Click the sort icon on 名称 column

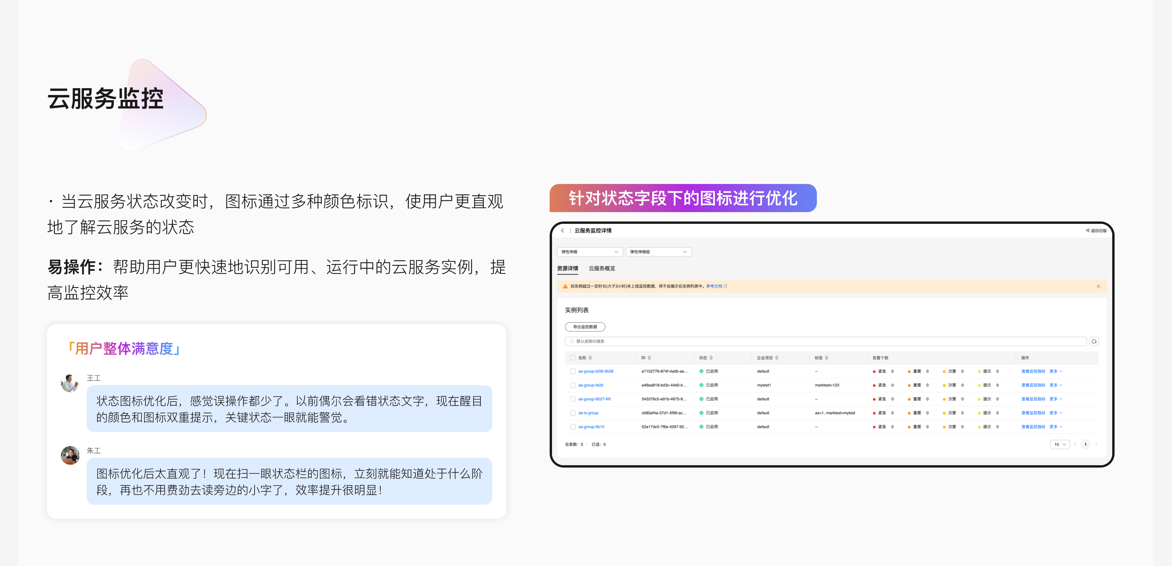(590, 358)
